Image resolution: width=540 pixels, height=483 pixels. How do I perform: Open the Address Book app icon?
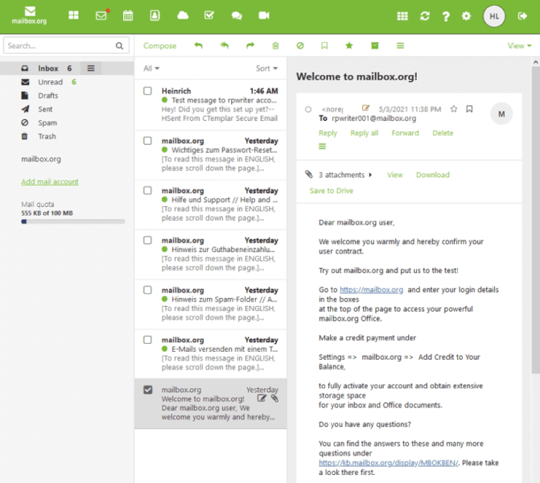click(155, 15)
